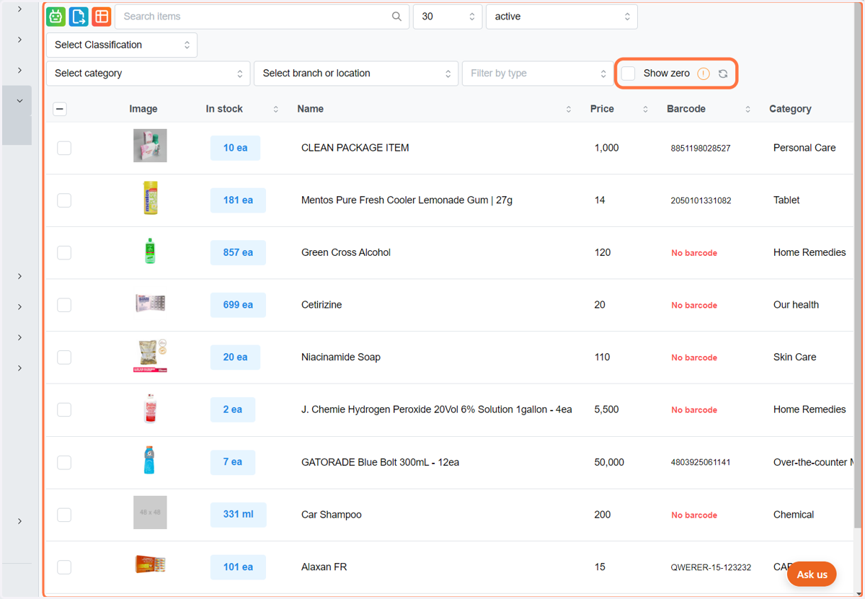Open the Select Classification dropdown
Viewport: 865px width, 599px height.
pyautogui.click(x=122, y=45)
